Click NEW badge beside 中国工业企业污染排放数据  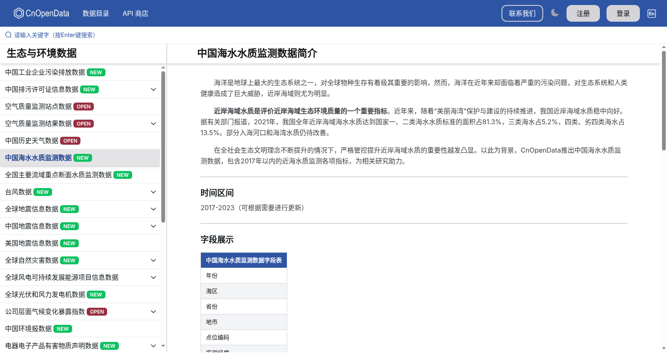click(96, 73)
